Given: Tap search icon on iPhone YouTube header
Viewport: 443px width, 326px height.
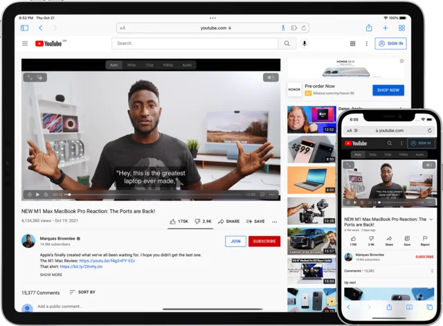Looking at the screenshot, I should [x=389, y=143].
